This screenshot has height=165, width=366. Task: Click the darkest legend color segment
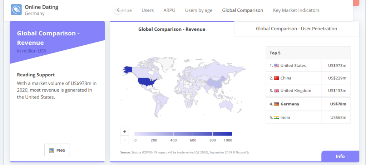[x=222, y=134]
